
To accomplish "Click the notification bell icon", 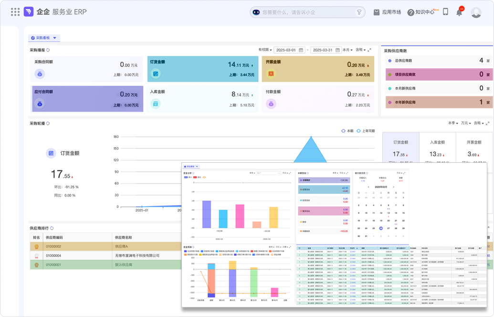I will [x=459, y=12].
